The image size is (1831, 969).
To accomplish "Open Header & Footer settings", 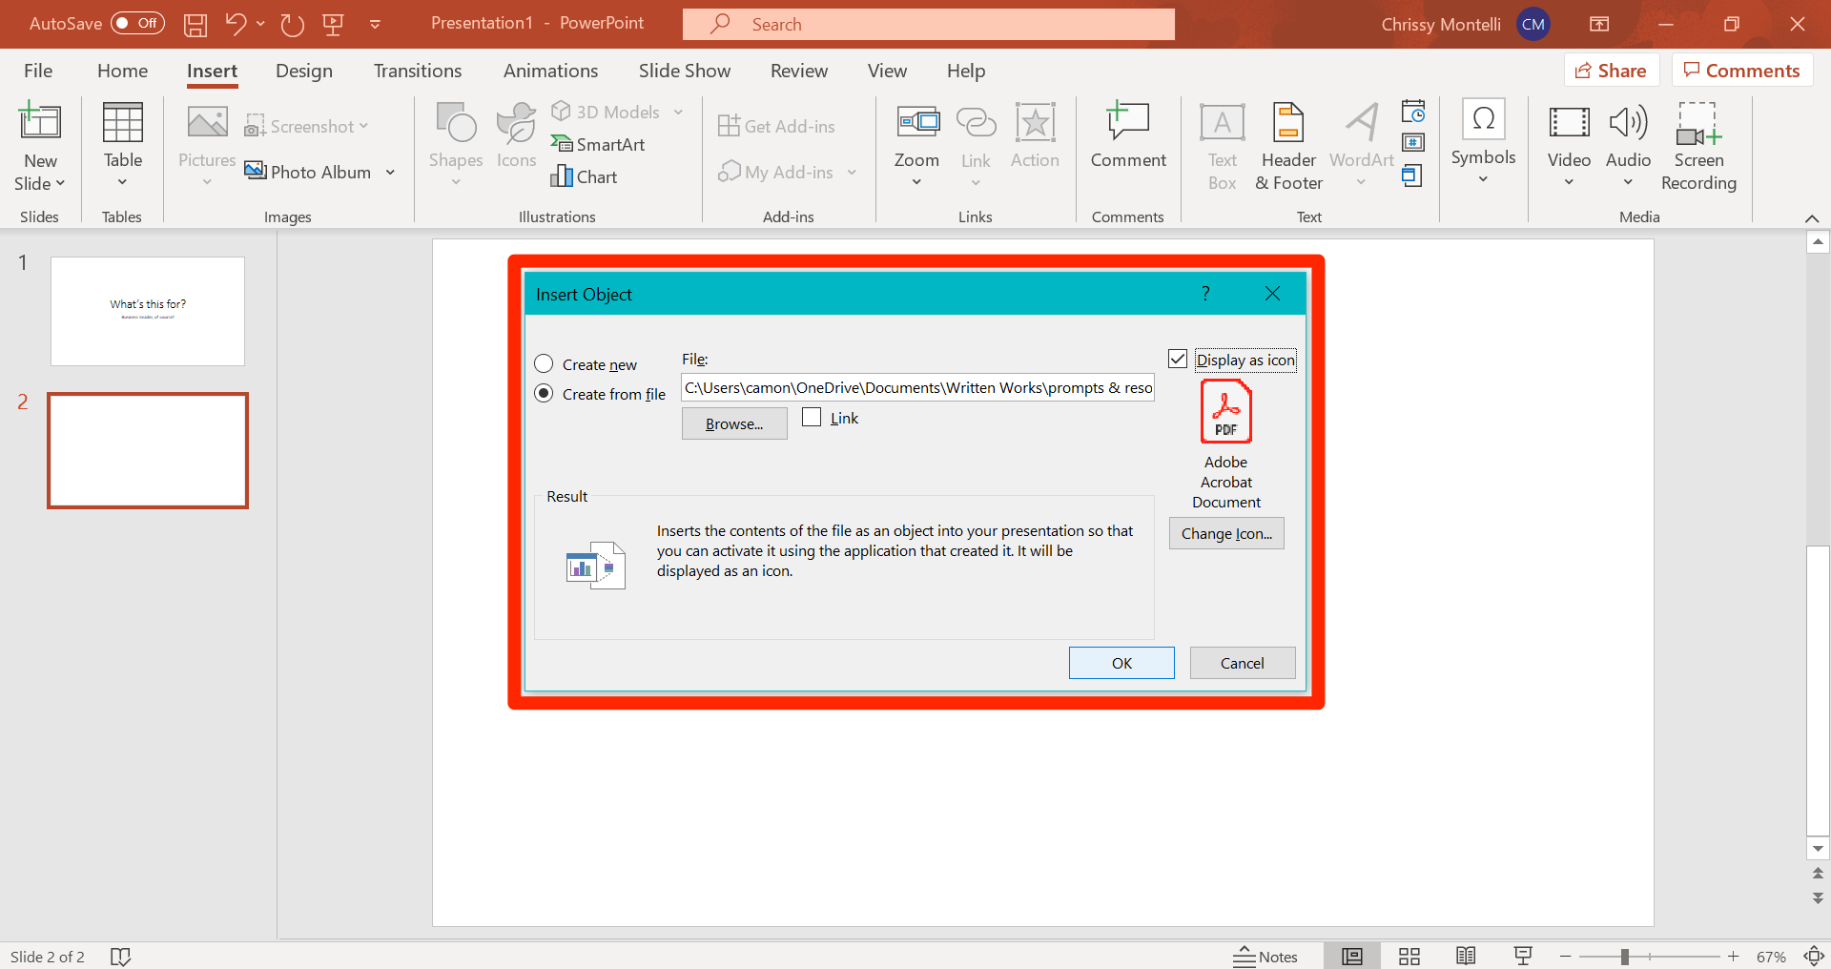I will click(1288, 148).
